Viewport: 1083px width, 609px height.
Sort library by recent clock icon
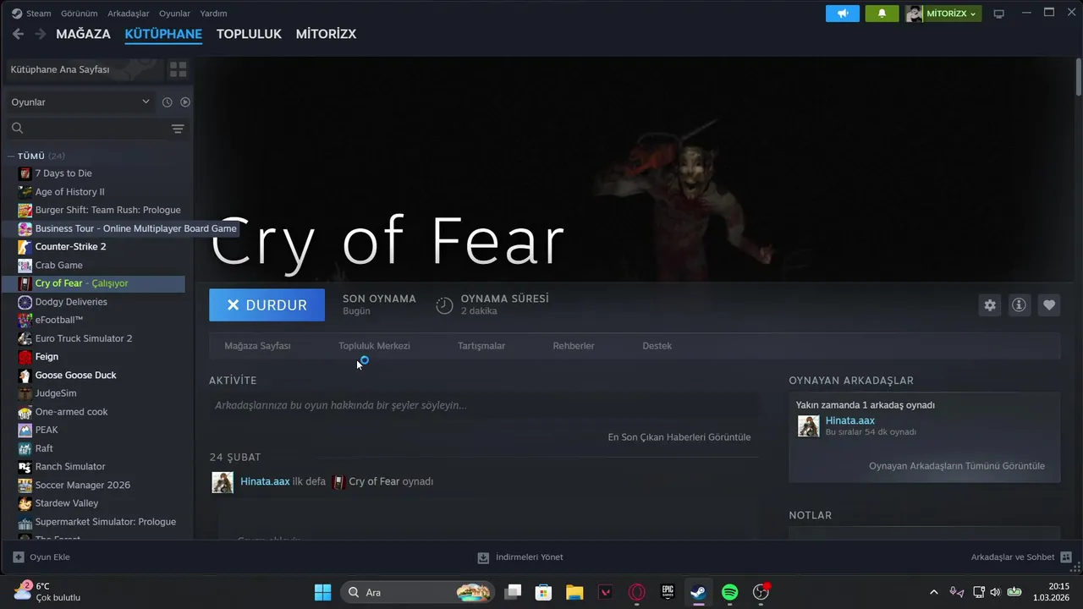click(x=167, y=102)
